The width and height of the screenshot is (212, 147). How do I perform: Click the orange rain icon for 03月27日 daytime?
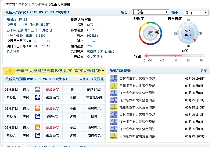(37, 108)
